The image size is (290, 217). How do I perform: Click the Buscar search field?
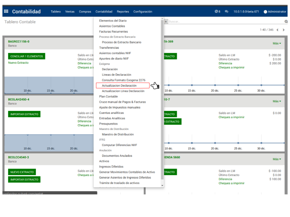point(224,22)
